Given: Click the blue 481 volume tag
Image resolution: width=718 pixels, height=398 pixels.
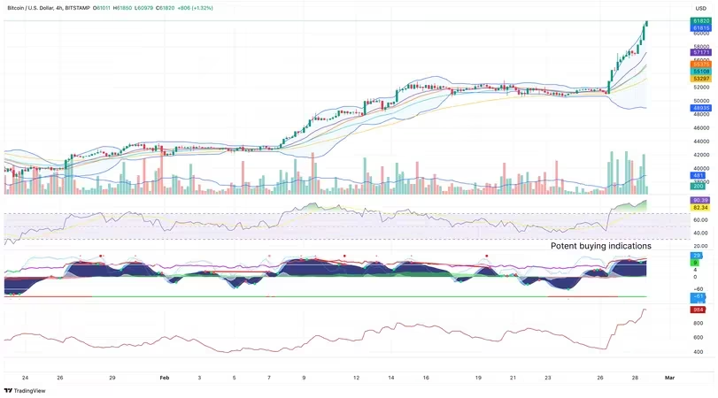Looking at the screenshot, I should [699, 175].
